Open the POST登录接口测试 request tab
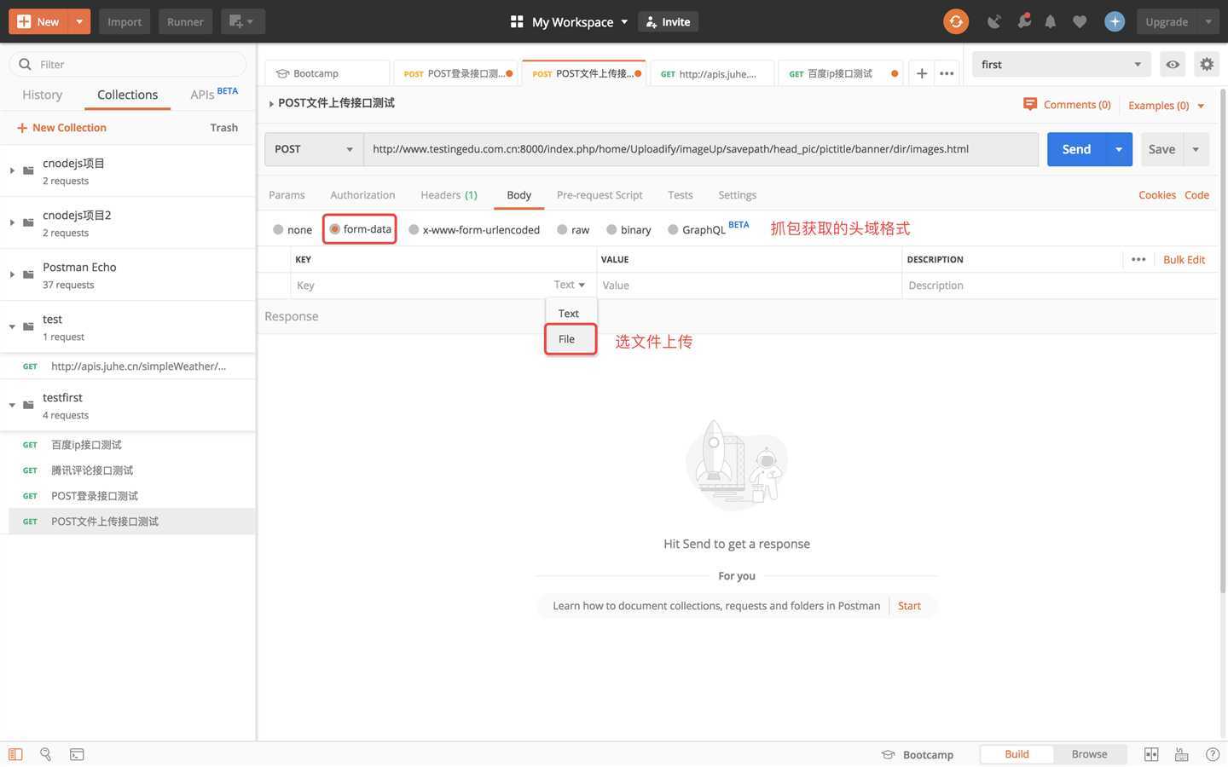Image resolution: width=1228 pixels, height=767 pixels. pyautogui.click(x=456, y=73)
